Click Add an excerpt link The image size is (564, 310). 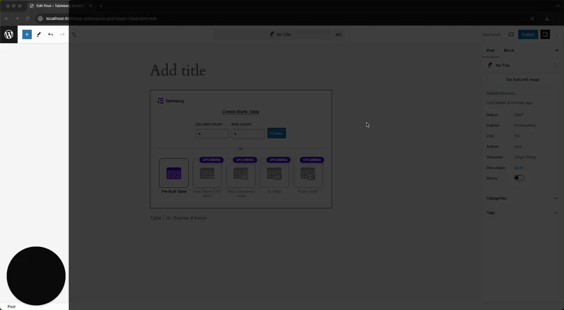click(501, 93)
